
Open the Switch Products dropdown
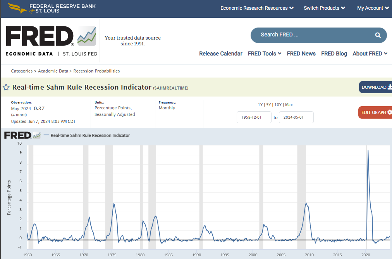pos(324,8)
